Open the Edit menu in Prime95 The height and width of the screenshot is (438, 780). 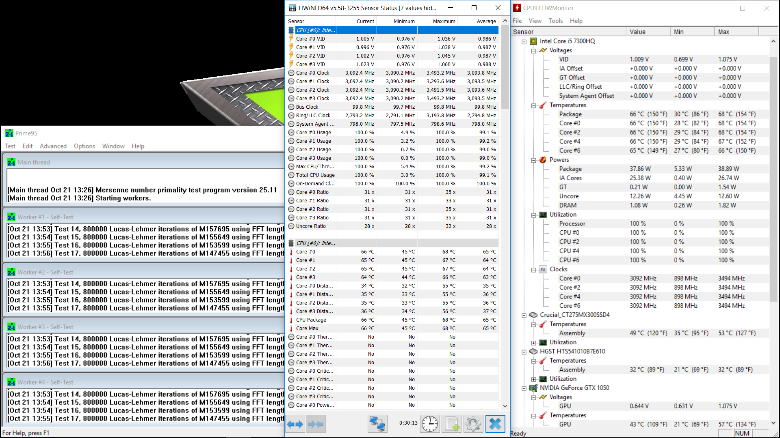(x=28, y=146)
